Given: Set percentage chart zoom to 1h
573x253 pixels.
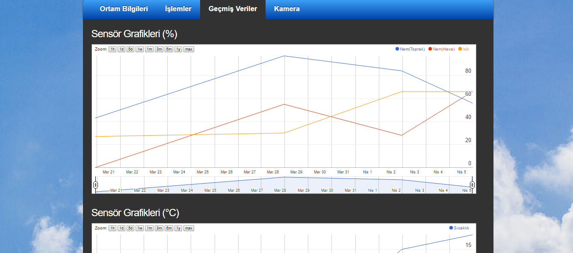Looking at the screenshot, I should coord(112,49).
